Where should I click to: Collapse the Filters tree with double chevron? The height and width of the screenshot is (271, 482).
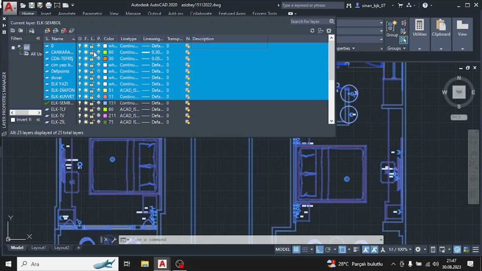pyautogui.click(x=38, y=38)
